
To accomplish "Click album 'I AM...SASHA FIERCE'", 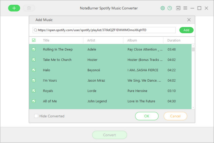I will (x=143, y=70).
